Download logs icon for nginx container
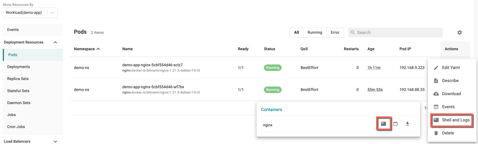Image resolution: width=478 pixels, height=144 pixels. pyautogui.click(x=407, y=124)
